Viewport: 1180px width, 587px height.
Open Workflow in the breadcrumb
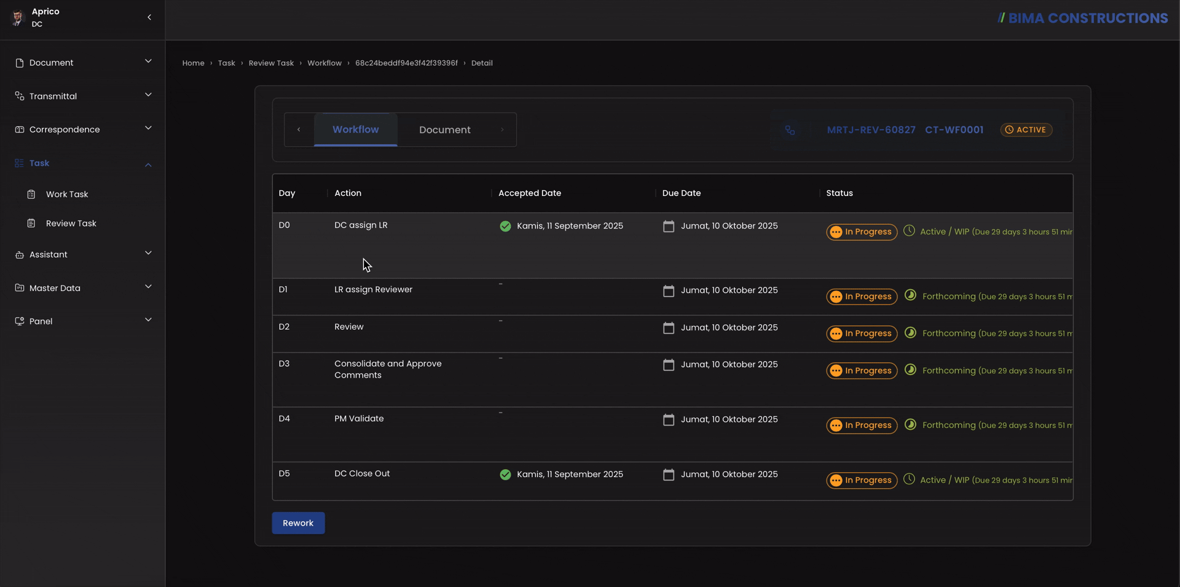[x=324, y=63]
